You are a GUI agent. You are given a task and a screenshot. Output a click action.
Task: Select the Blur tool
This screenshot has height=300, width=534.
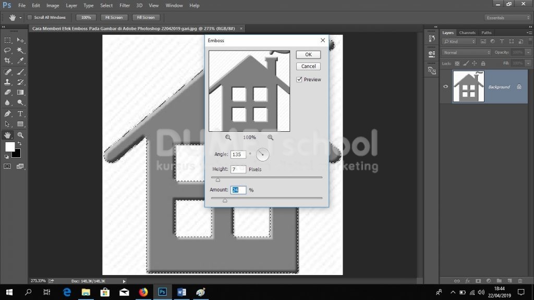tap(7, 103)
